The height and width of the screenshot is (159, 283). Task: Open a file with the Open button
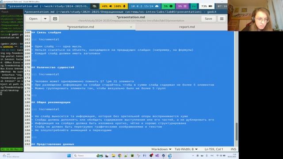pos(33,19)
